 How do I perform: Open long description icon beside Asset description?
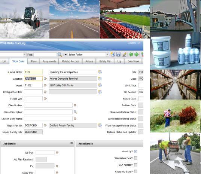click(100, 85)
